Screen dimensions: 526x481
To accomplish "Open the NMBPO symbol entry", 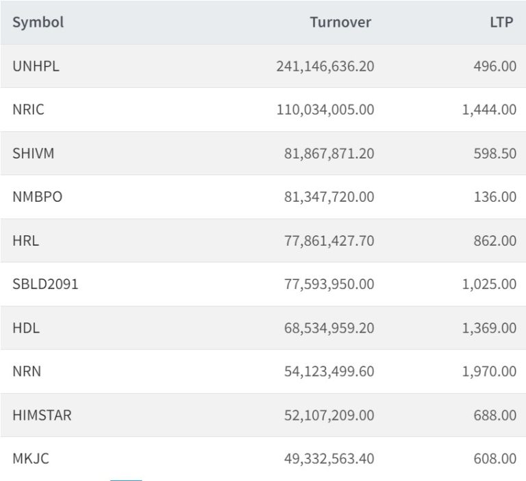I will point(38,197).
